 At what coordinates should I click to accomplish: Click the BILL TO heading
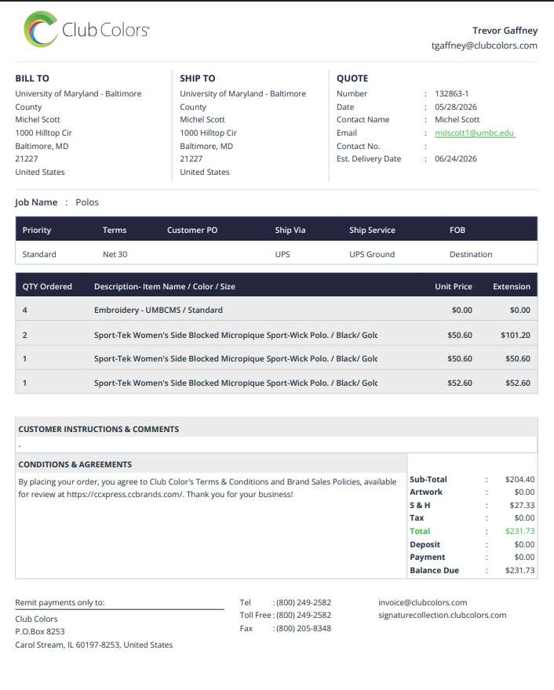32,78
